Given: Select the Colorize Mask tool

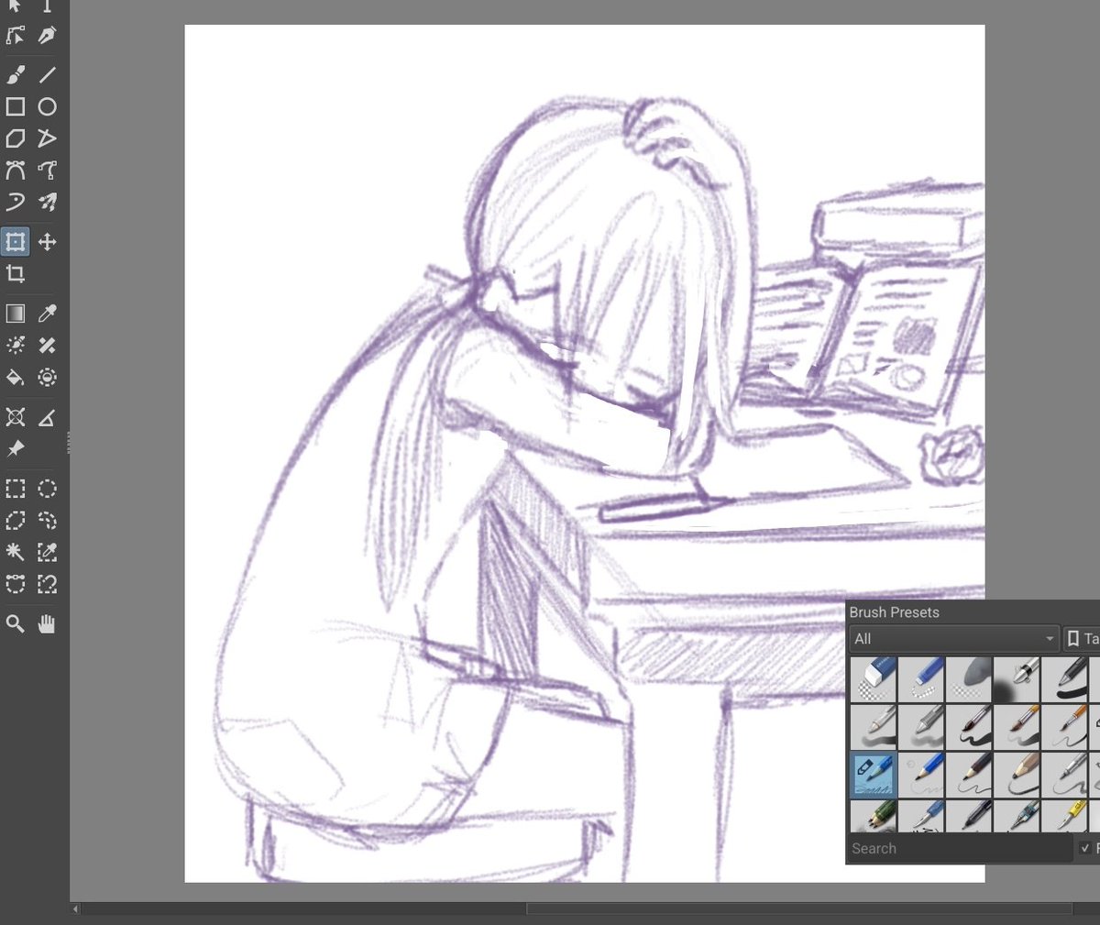Looking at the screenshot, I should (x=16, y=346).
